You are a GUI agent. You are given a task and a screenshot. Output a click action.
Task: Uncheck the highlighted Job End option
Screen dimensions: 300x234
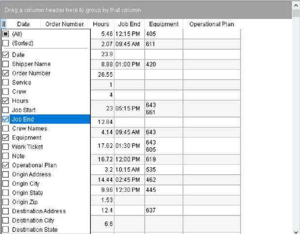(5, 119)
